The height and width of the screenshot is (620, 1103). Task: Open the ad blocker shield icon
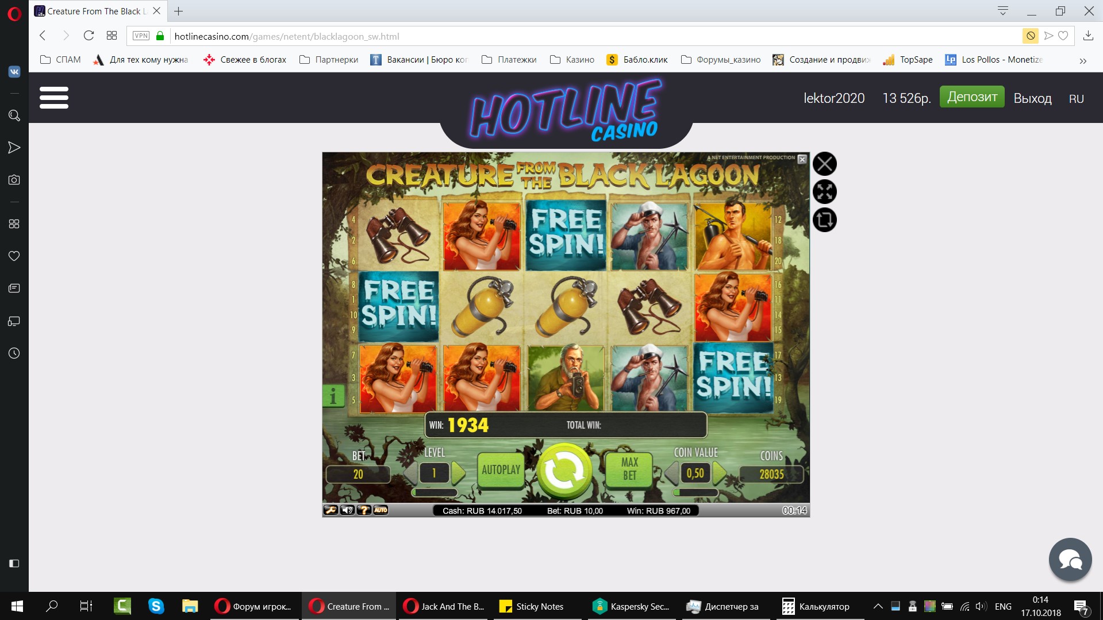pos(1031,36)
